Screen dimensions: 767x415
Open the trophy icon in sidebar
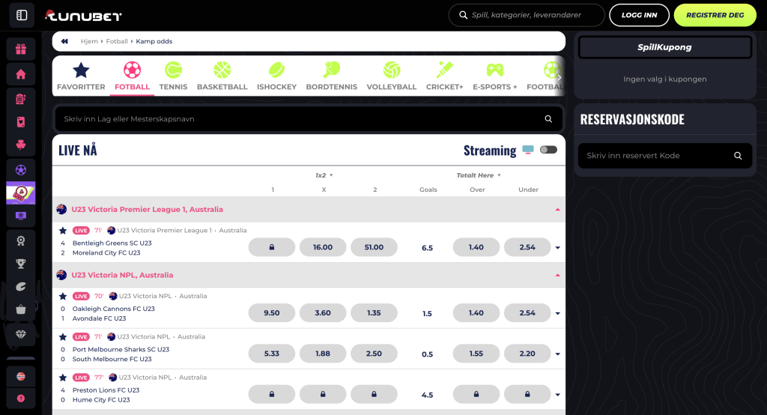(20, 264)
